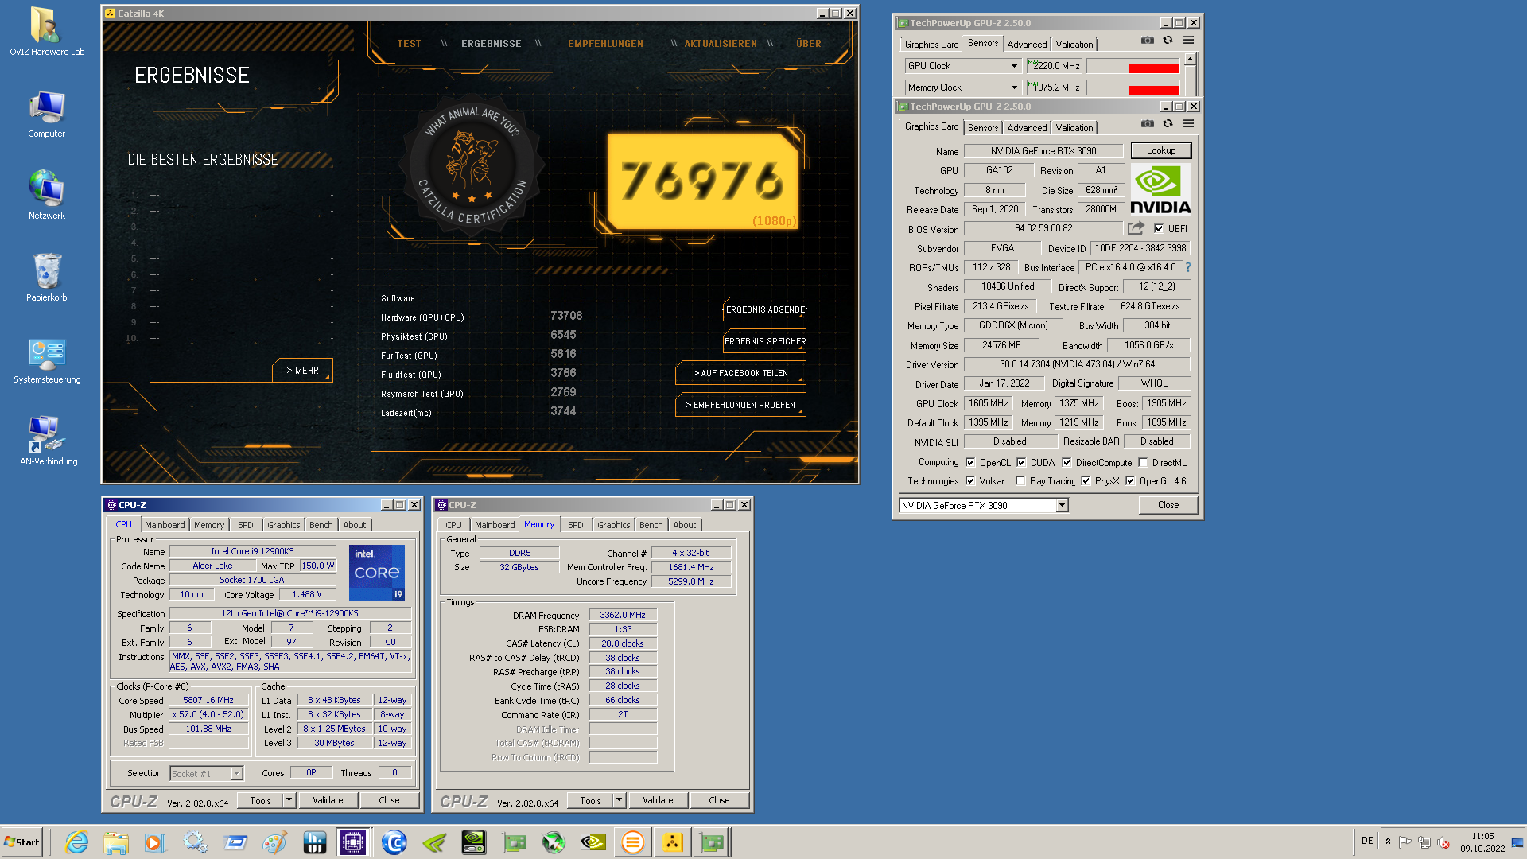Click the refresh icon in GPU-Z Graphics Card window
1527x859 pixels.
click(1168, 124)
